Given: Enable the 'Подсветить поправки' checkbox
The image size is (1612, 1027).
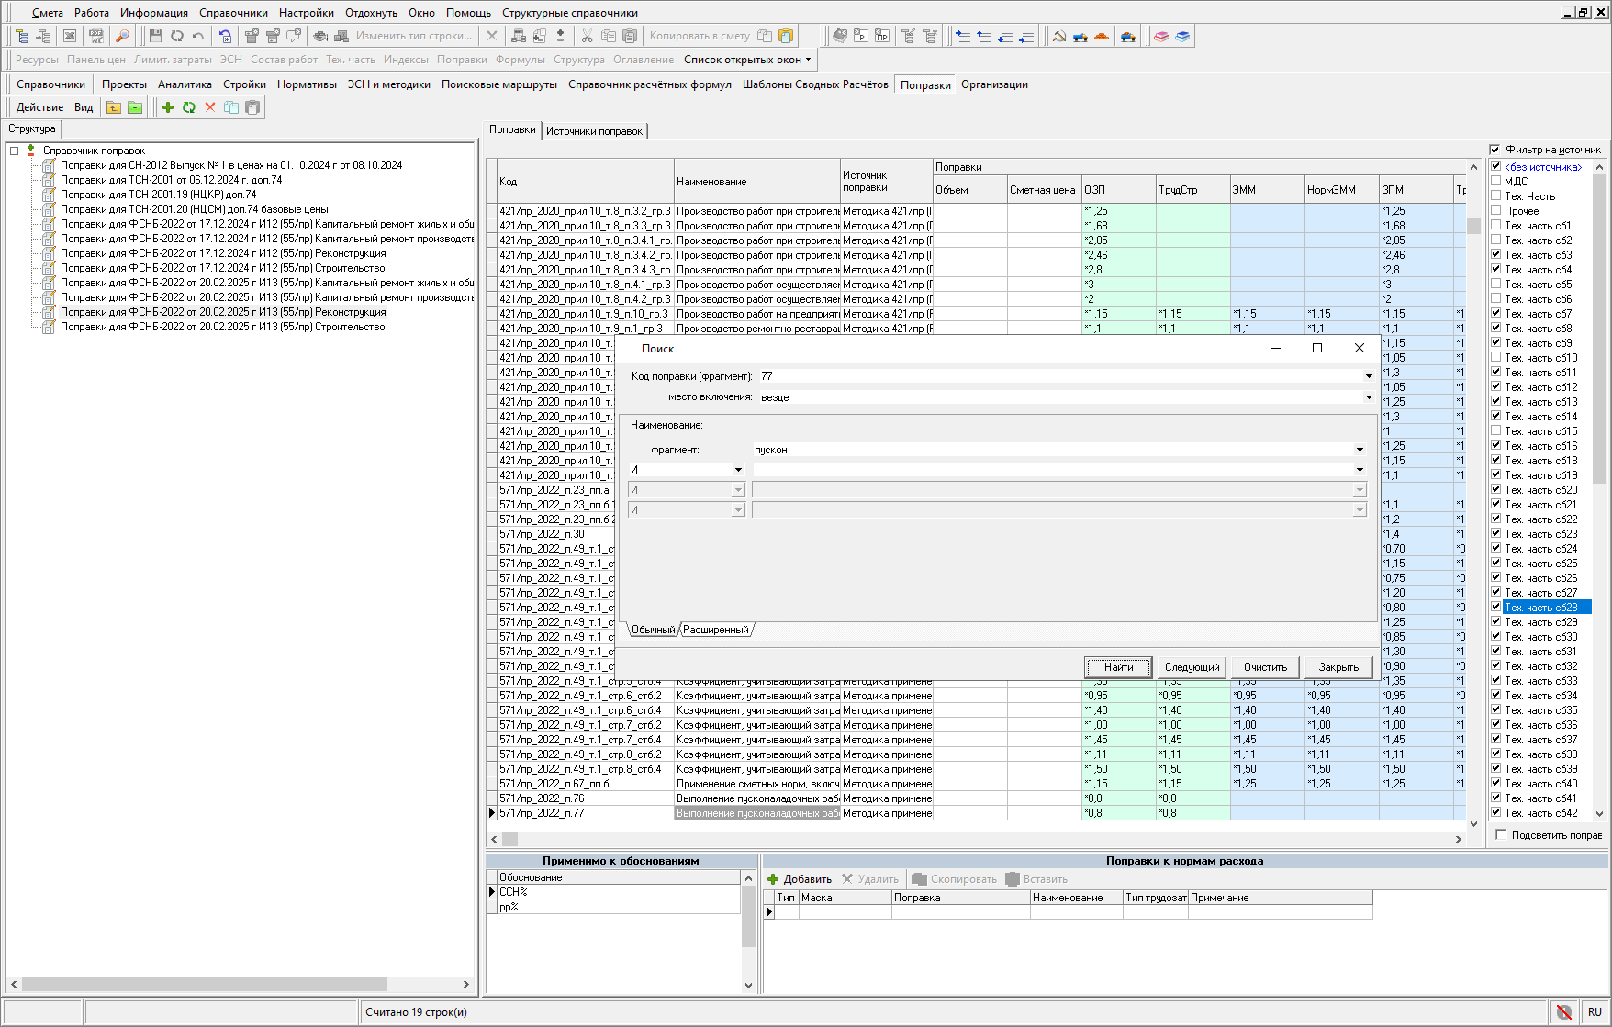Looking at the screenshot, I should (x=1501, y=835).
